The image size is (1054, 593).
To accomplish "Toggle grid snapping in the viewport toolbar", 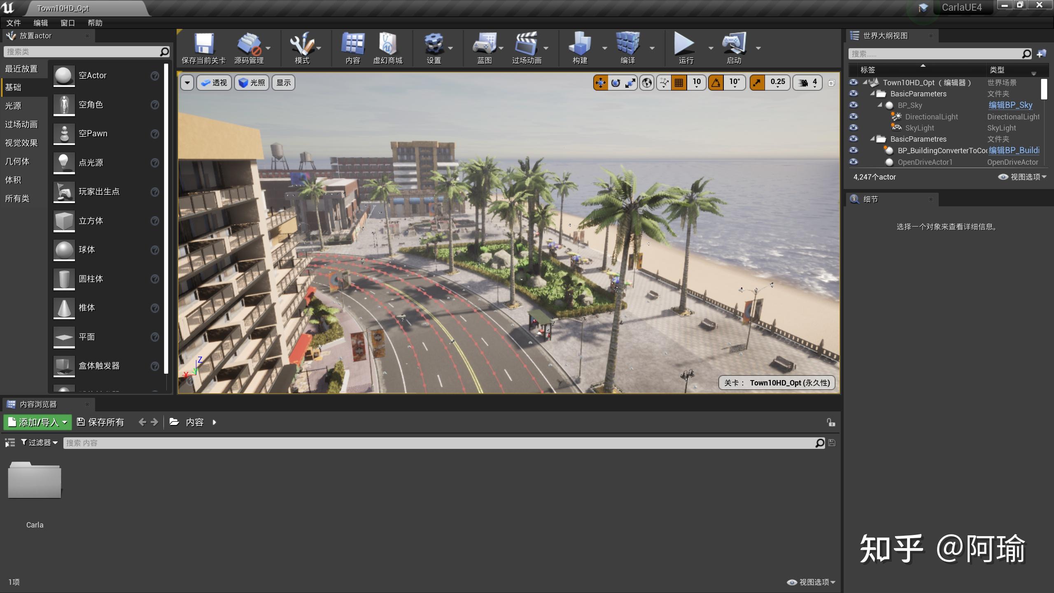I will 679,83.
